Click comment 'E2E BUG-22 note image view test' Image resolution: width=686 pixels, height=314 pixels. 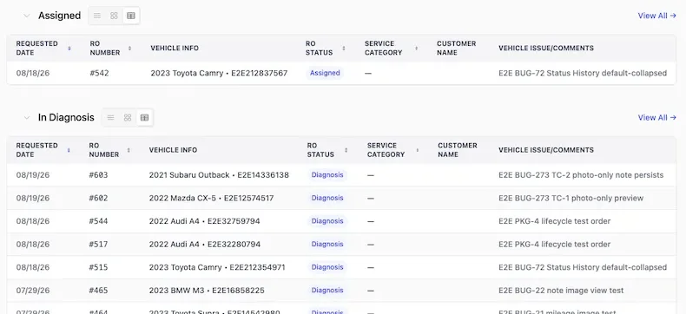click(561, 291)
